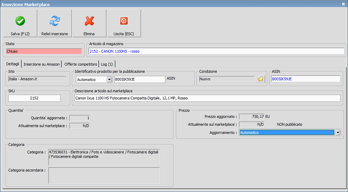Click the Uscita (ESC) power button
The height and width of the screenshot is (192, 348).
(124, 23)
